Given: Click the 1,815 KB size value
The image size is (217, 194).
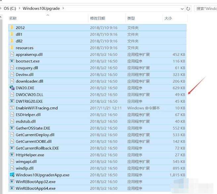Looking at the screenshot, I should click(x=177, y=175).
